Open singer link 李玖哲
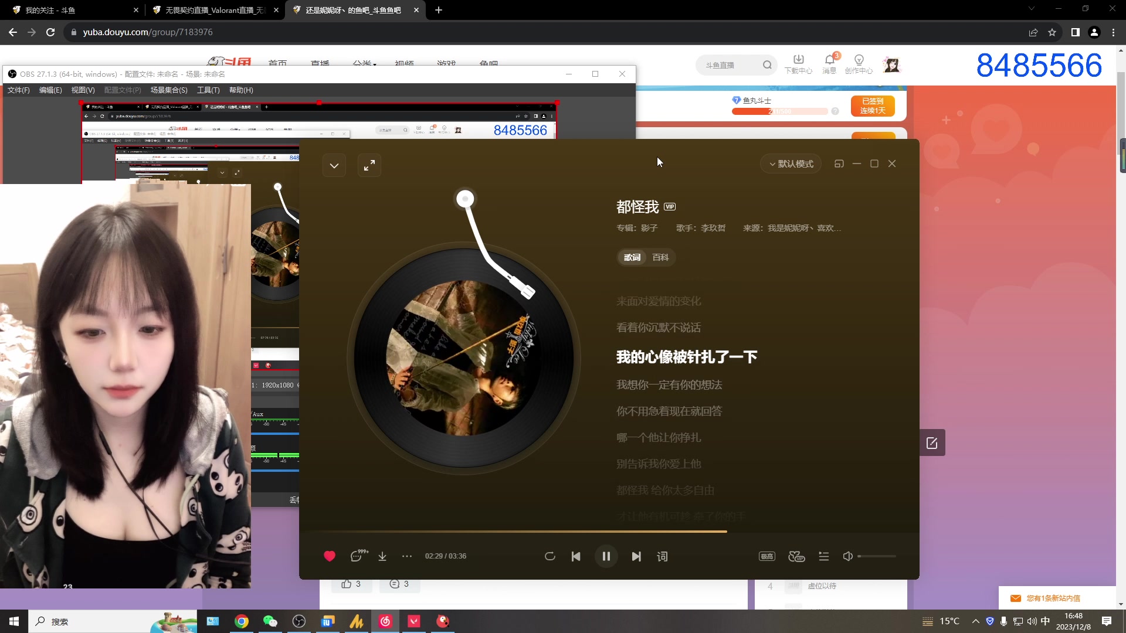 (x=713, y=228)
